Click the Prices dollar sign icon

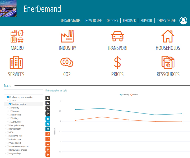pos(117,62)
